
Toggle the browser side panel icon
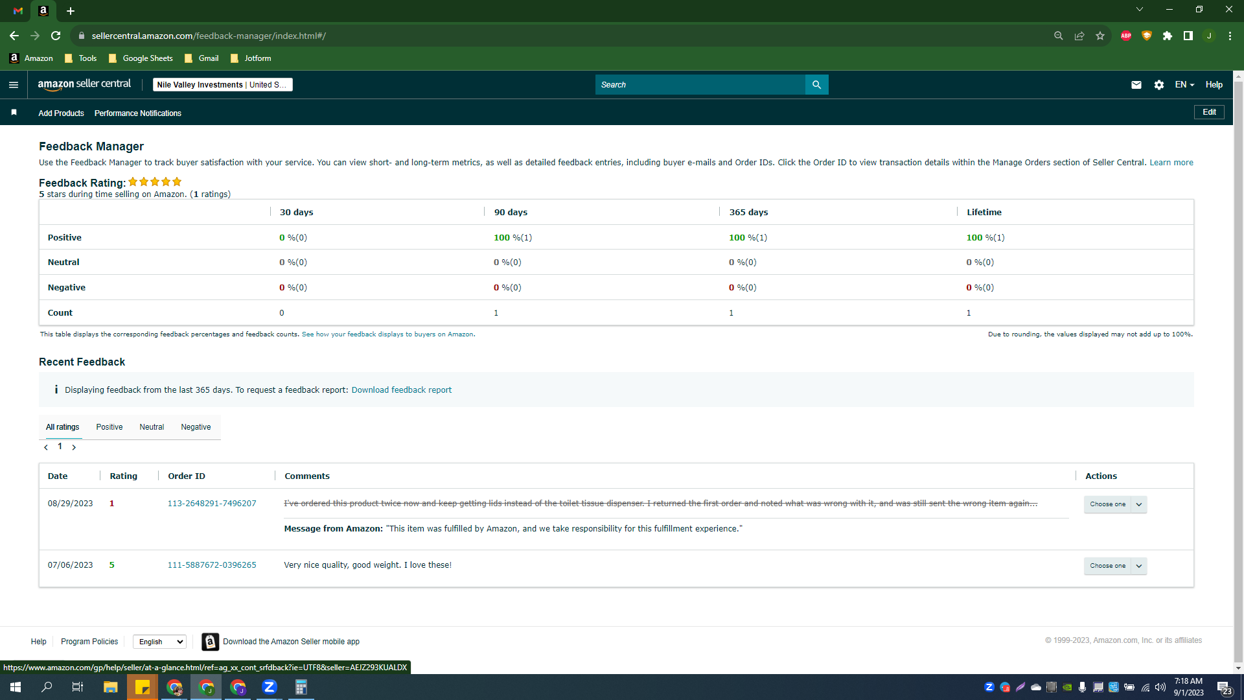(1188, 36)
